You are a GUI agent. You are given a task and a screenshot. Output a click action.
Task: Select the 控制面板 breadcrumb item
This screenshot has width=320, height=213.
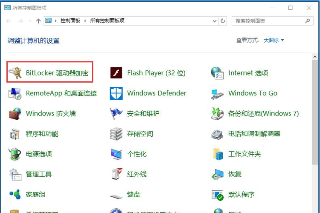[x=70, y=20]
